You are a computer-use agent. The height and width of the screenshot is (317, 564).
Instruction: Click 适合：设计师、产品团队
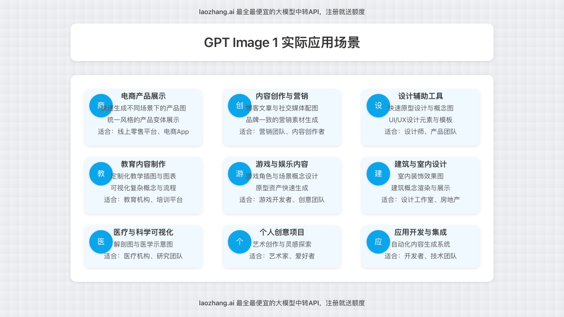(421, 131)
